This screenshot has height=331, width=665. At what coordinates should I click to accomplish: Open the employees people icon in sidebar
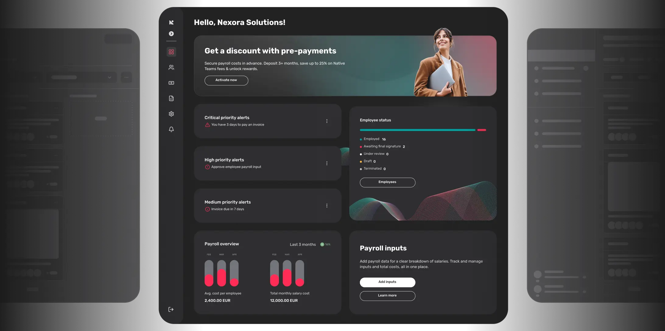(x=171, y=67)
